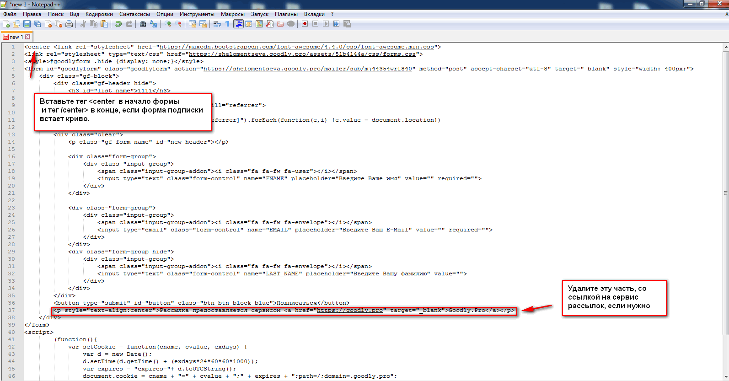Screen dimensions: 729x381
Task: Click the scroll-up arrow of the editor scrollbar
Action: coord(726,47)
